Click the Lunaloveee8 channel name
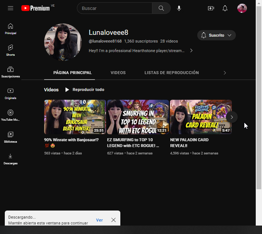This screenshot has height=234, width=262. point(109,33)
